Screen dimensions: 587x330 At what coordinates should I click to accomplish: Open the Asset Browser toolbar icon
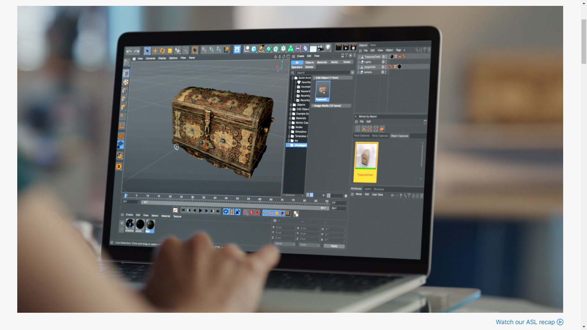coord(237,49)
